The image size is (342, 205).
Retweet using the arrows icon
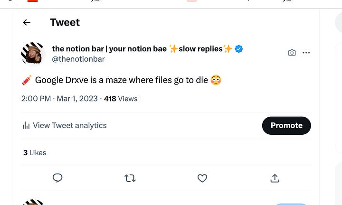coord(130,178)
